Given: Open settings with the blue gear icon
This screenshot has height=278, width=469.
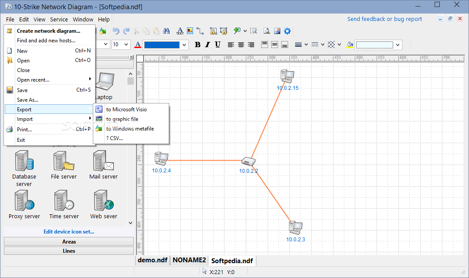Looking at the screenshot, I should (x=287, y=31).
